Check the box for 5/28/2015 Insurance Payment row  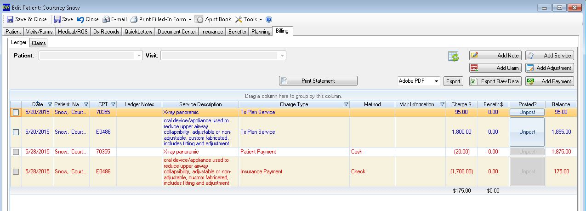16,171
